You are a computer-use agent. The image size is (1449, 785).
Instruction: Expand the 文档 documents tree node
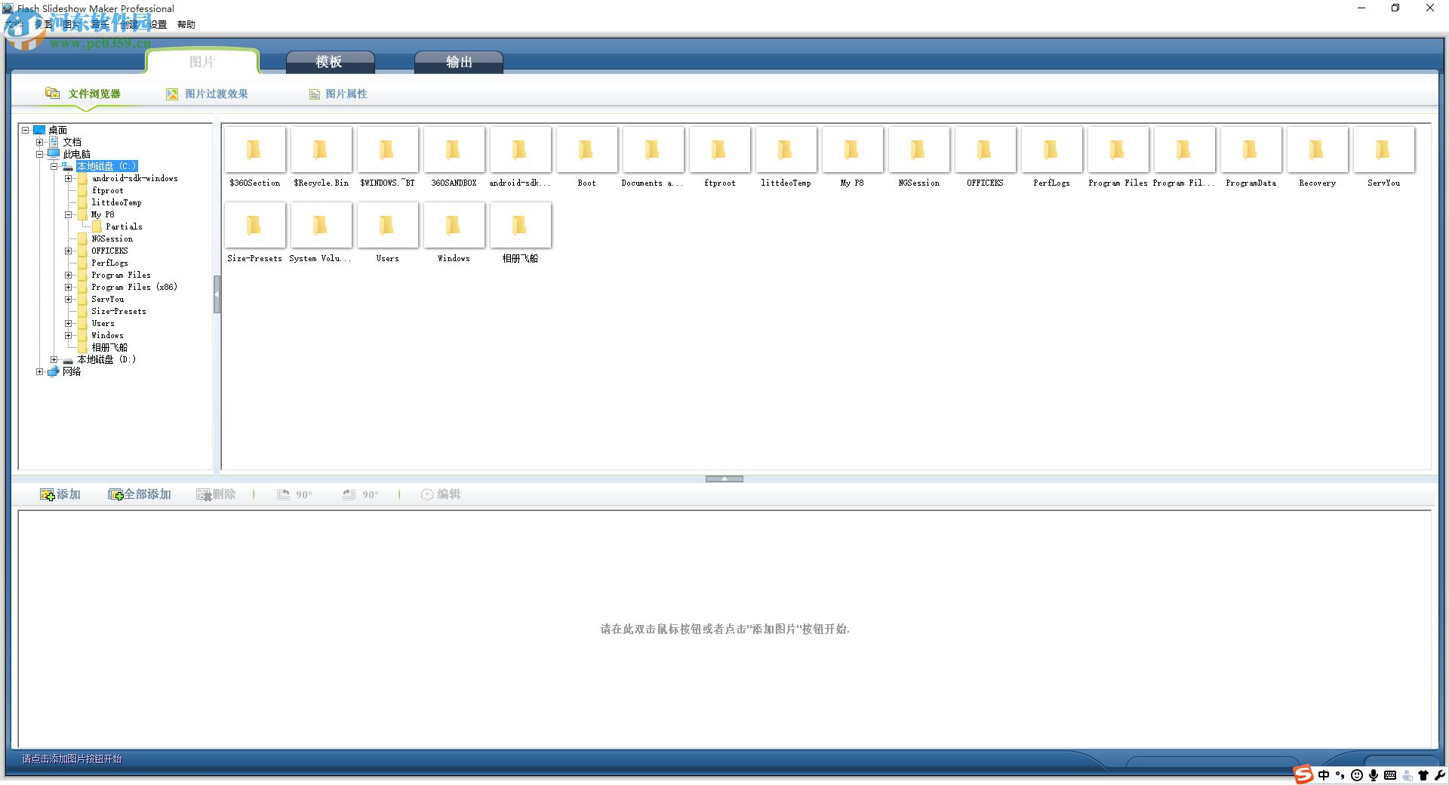pos(40,142)
